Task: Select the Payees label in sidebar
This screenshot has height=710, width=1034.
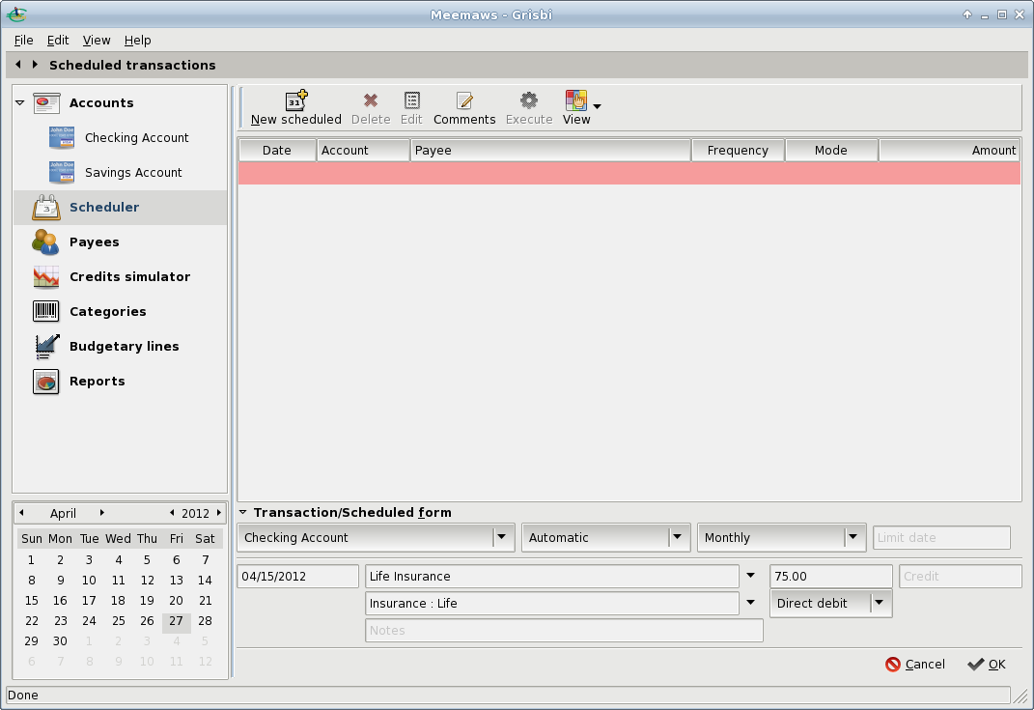Action: 95,242
